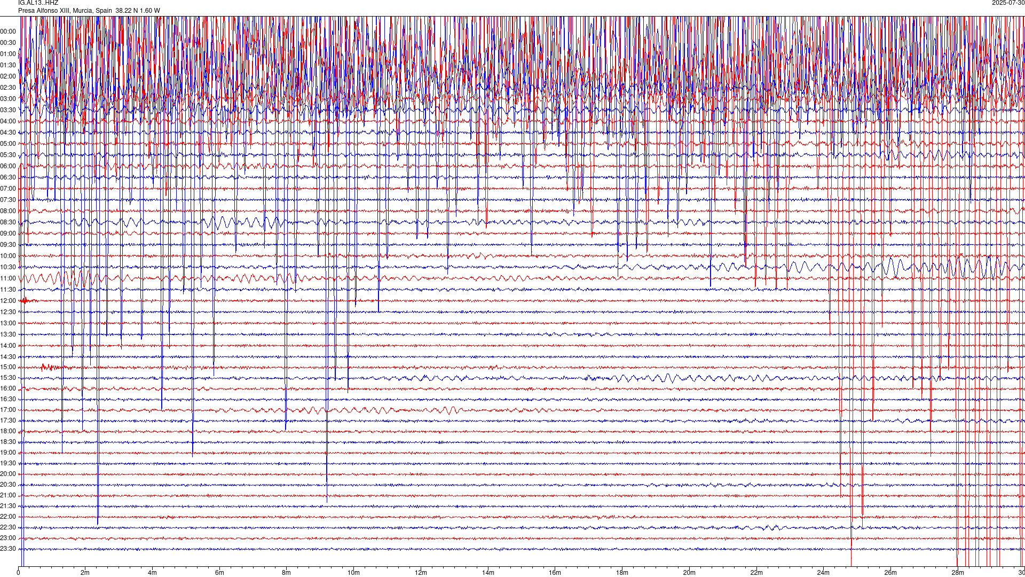Click the 21:00 row time label
The height and width of the screenshot is (577, 1025).
click(8, 495)
